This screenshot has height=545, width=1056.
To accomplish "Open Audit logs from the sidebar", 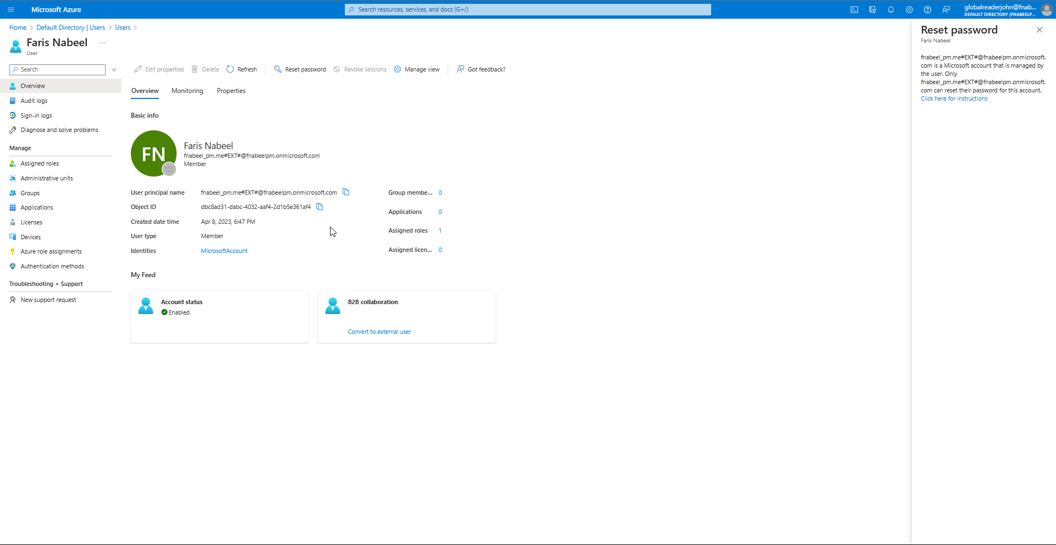I will pyautogui.click(x=34, y=101).
